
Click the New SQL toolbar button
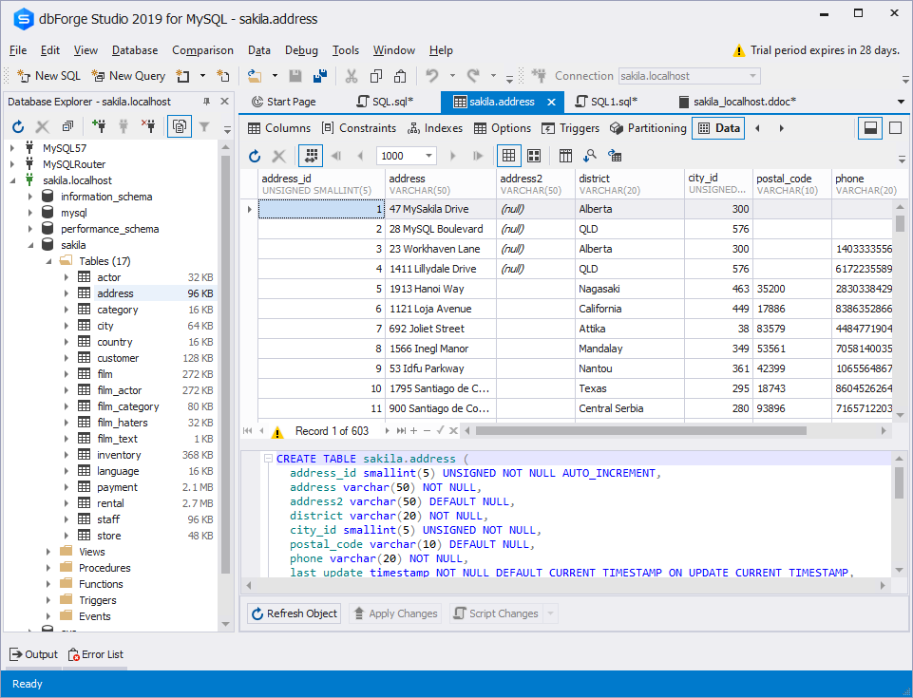tap(48, 76)
